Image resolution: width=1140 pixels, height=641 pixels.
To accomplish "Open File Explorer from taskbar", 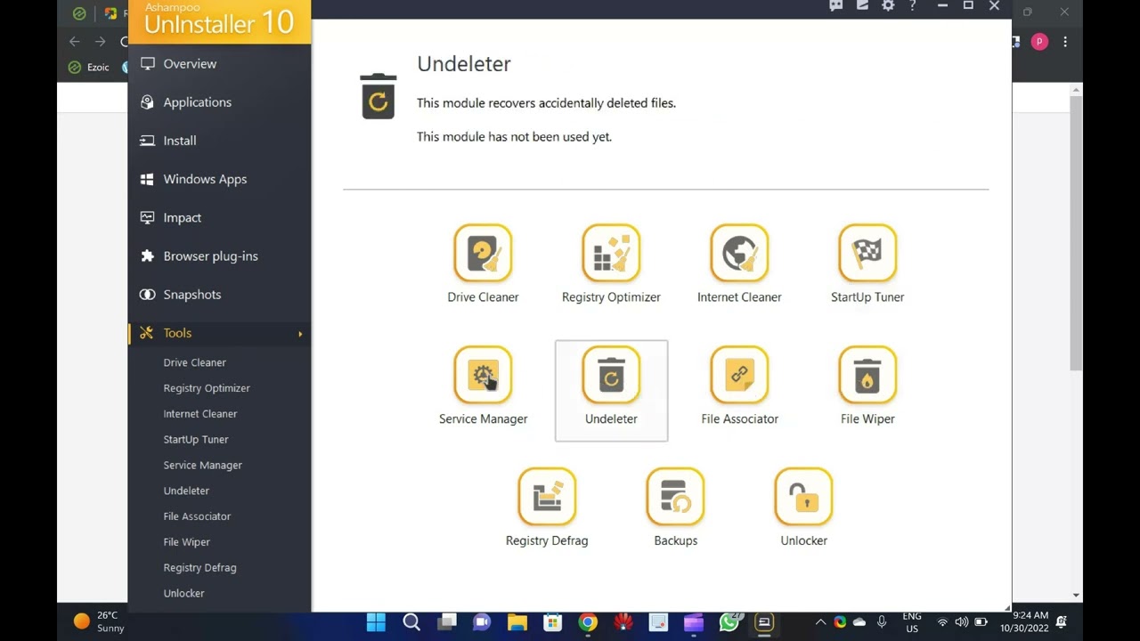I will (517, 622).
